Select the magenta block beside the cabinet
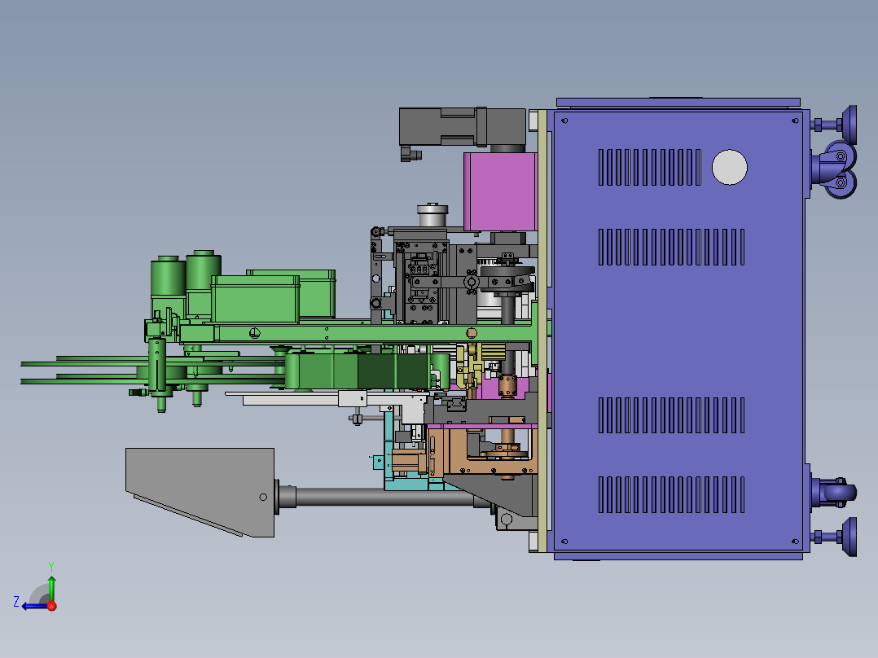The width and height of the screenshot is (878, 658). tap(500, 191)
